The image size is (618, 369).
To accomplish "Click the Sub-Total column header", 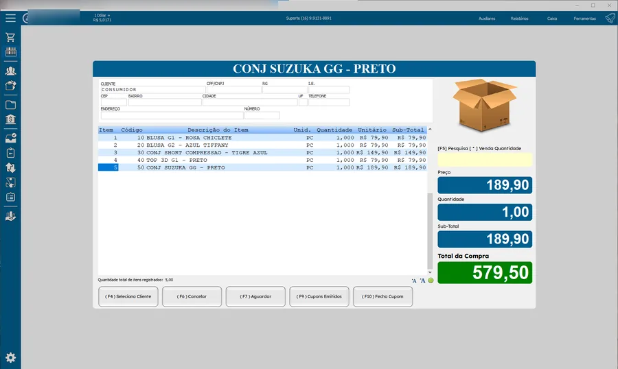I will pyautogui.click(x=408, y=130).
